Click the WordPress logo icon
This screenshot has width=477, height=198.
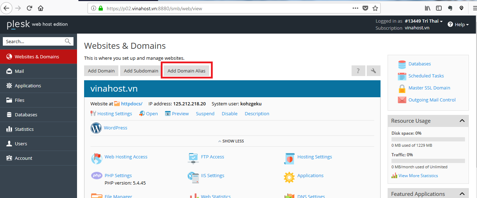(x=96, y=128)
